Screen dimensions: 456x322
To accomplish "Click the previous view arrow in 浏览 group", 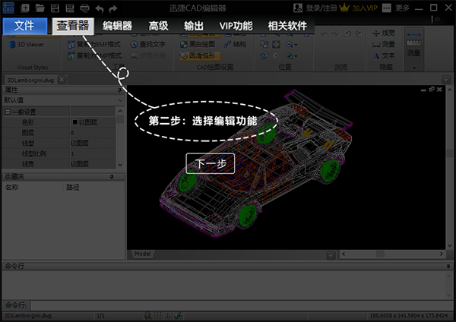I will pyautogui.click(x=323, y=33).
